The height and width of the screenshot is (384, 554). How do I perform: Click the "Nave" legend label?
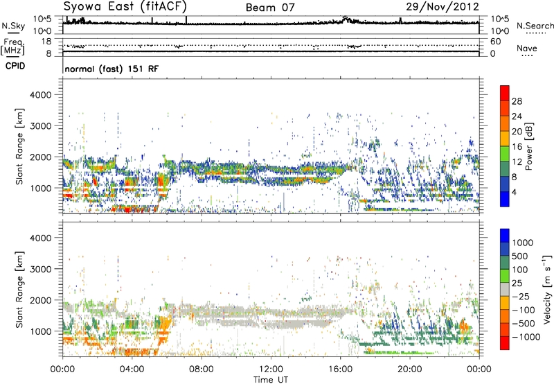point(527,48)
